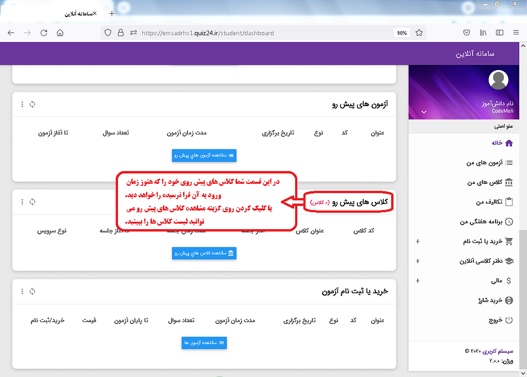
Task: Expand the دفتر کلاسی آنلاین sidebar submenu
Action: coord(417,261)
